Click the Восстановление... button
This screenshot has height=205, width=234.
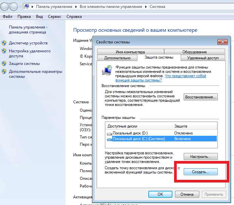click(201, 97)
